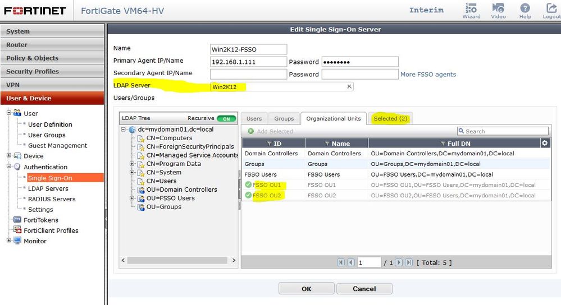
Task: Go to previous page of results
Action: click(x=351, y=262)
